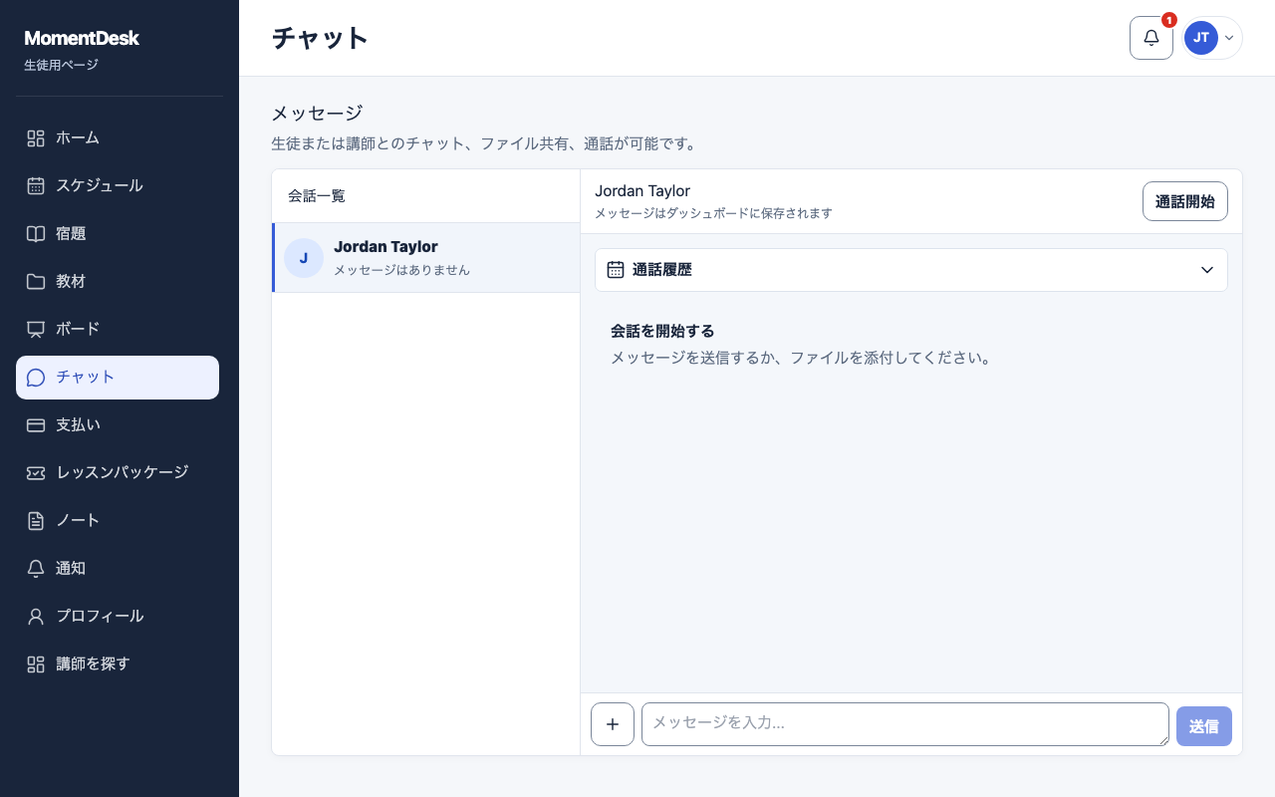Select Jordan Taylor conversation row
Viewport: 1275px width, 797px height.
coord(426,258)
